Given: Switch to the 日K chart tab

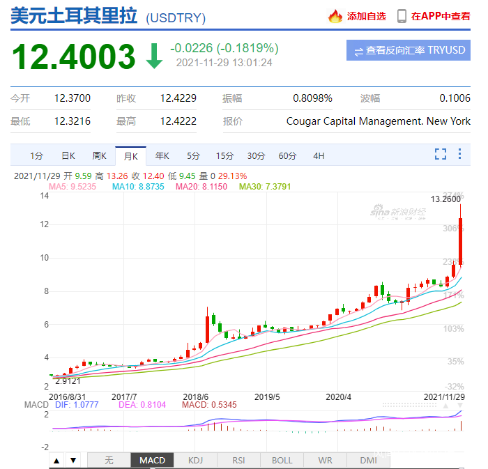Looking at the screenshot, I should coord(68,156).
